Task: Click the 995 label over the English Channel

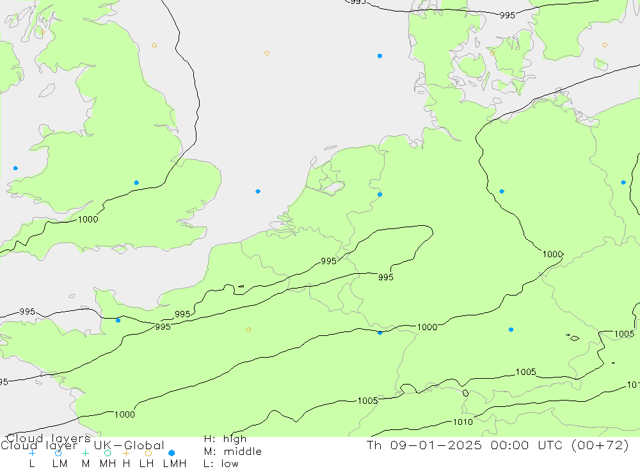Action: point(28,312)
